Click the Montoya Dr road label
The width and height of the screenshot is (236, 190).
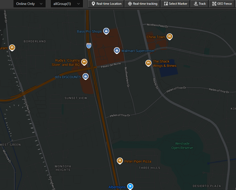point(7,156)
